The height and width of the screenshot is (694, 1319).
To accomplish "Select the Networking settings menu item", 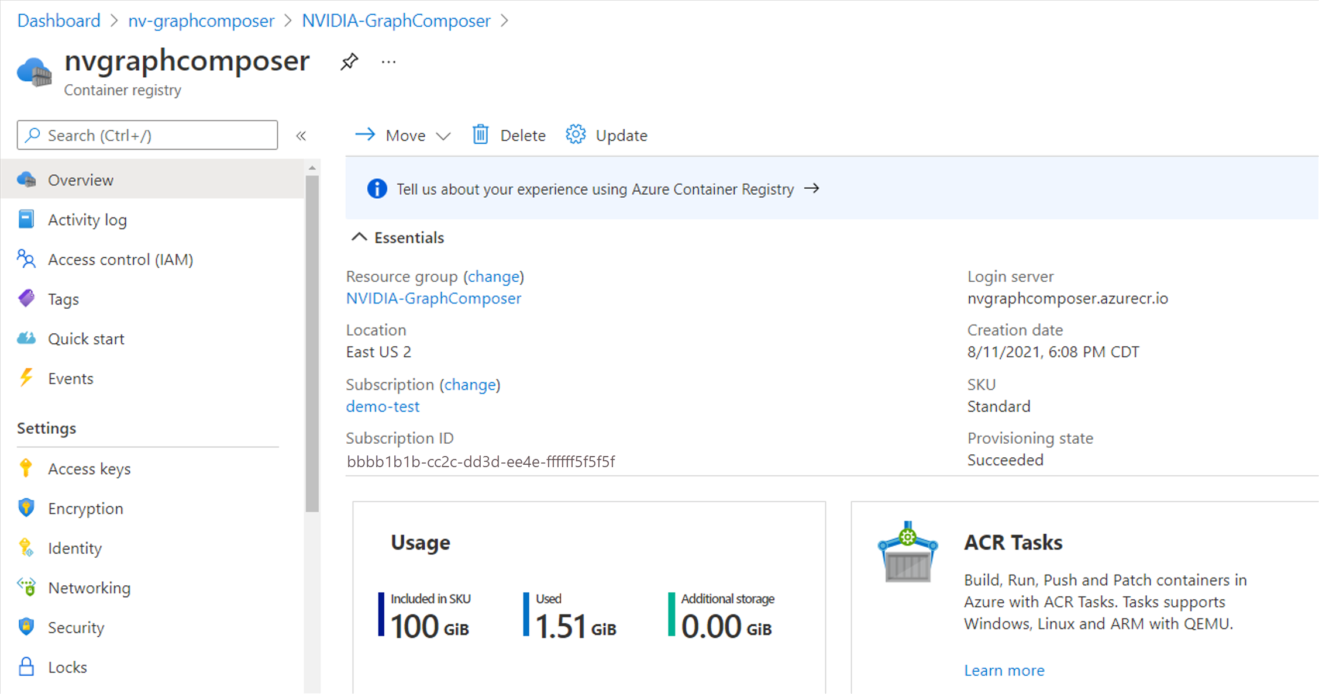I will coord(87,586).
